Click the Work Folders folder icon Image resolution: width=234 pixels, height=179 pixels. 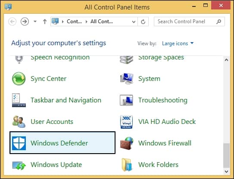127,165
